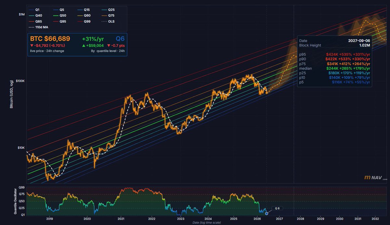Toggle the Q75 legend series
This screenshot has height=225, width=390.
tap(108, 16)
